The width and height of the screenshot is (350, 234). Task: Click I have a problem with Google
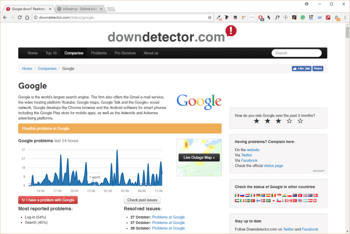[x=48, y=200]
